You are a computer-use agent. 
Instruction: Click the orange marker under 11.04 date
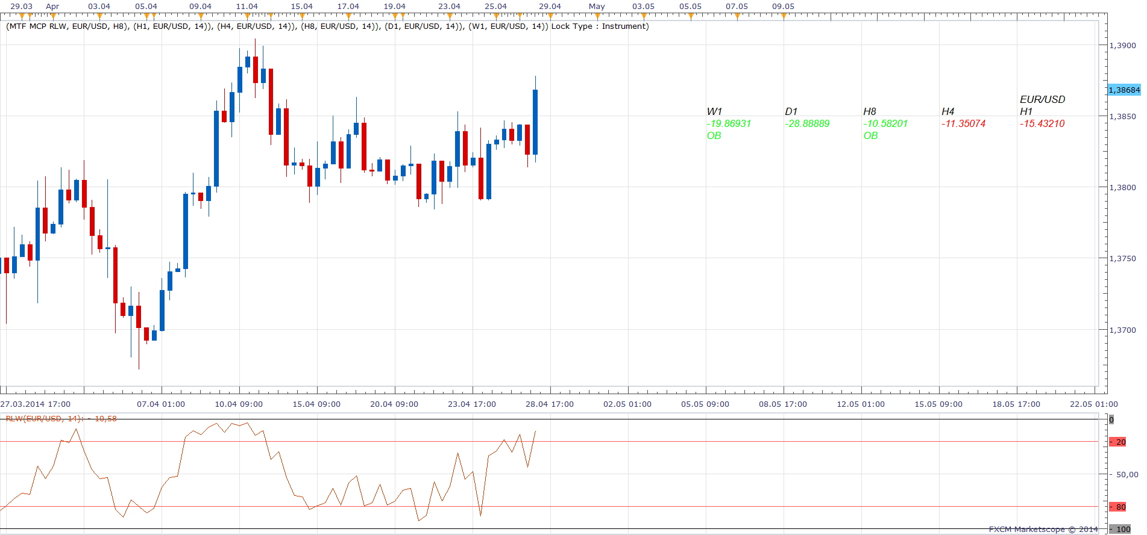[x=247, y=16]
